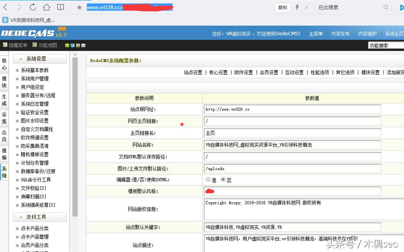Screen dimensions: 404x252
Task: Open 图片水印设置 in sidebar
Action: (x=36, y=121)
